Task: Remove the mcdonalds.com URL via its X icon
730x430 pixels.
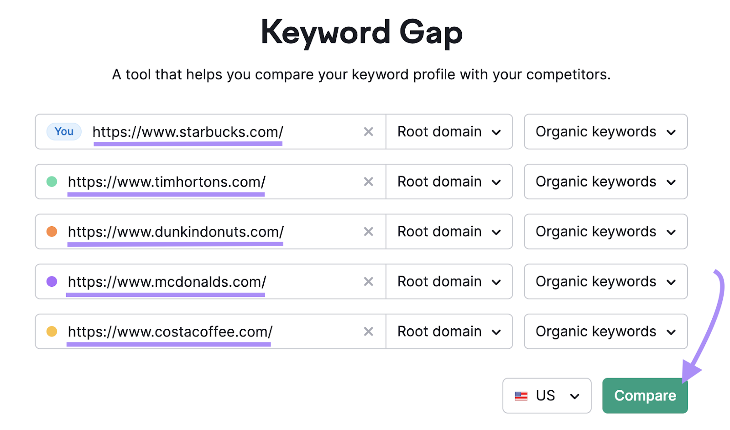Action: pos(369,281)
